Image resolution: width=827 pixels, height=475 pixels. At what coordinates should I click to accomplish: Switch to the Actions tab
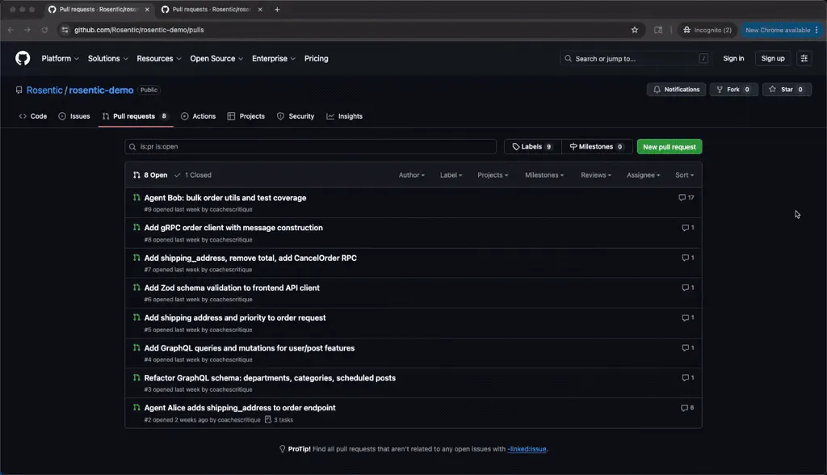pos(199,116)
